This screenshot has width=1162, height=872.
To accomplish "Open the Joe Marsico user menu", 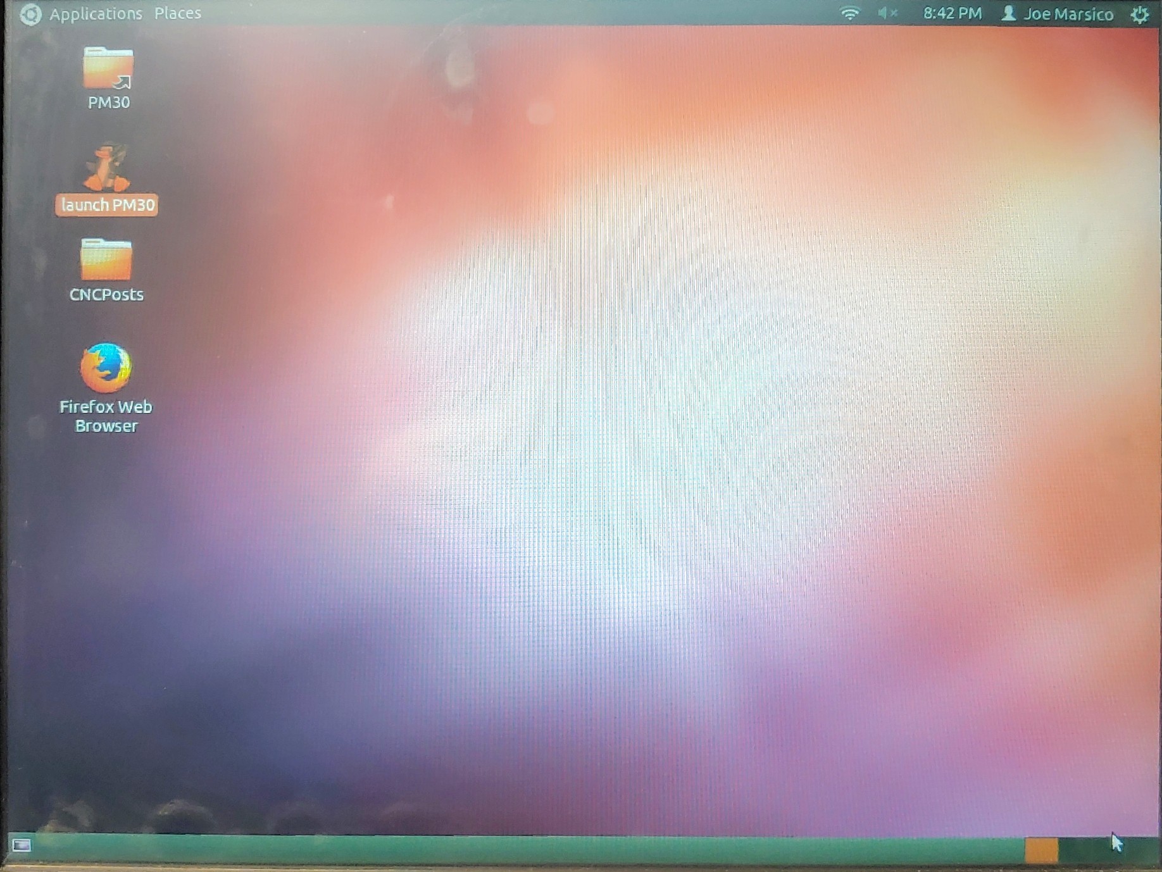I will tap(1057, 14).
